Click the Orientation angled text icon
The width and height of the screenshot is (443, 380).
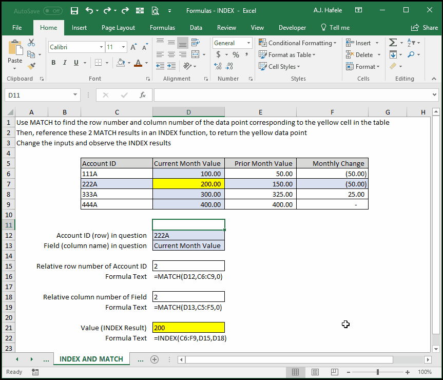(187, 66)
